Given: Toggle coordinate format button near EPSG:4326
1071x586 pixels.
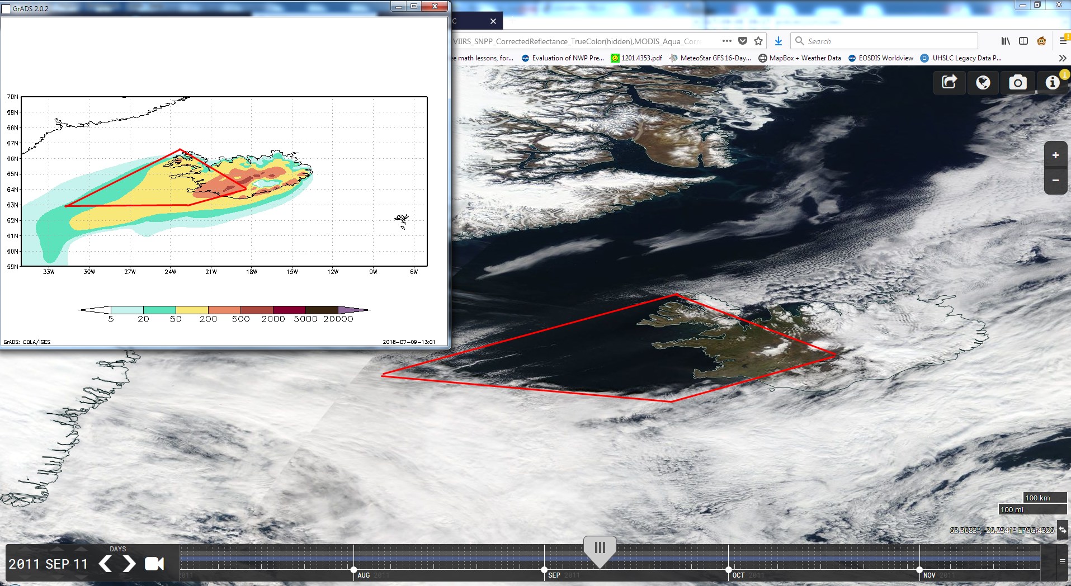Looking at the screenshot, I should coord(1063,529).
